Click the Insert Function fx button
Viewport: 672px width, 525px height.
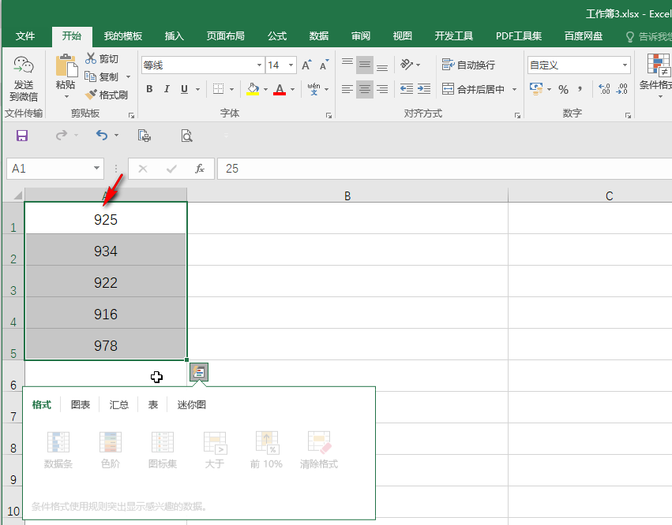tap(200, 169)
